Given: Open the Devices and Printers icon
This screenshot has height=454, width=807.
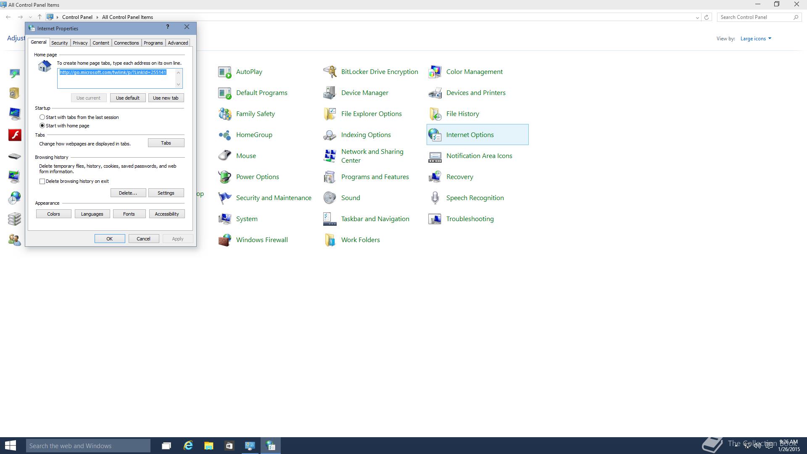Looking at the screenshot, I should click(x=435, y=93).
